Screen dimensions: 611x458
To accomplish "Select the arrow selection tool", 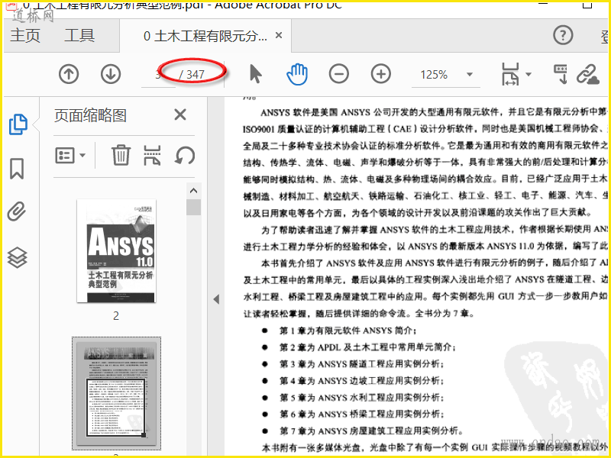I will pyautogui.click(x=255, y=74).
